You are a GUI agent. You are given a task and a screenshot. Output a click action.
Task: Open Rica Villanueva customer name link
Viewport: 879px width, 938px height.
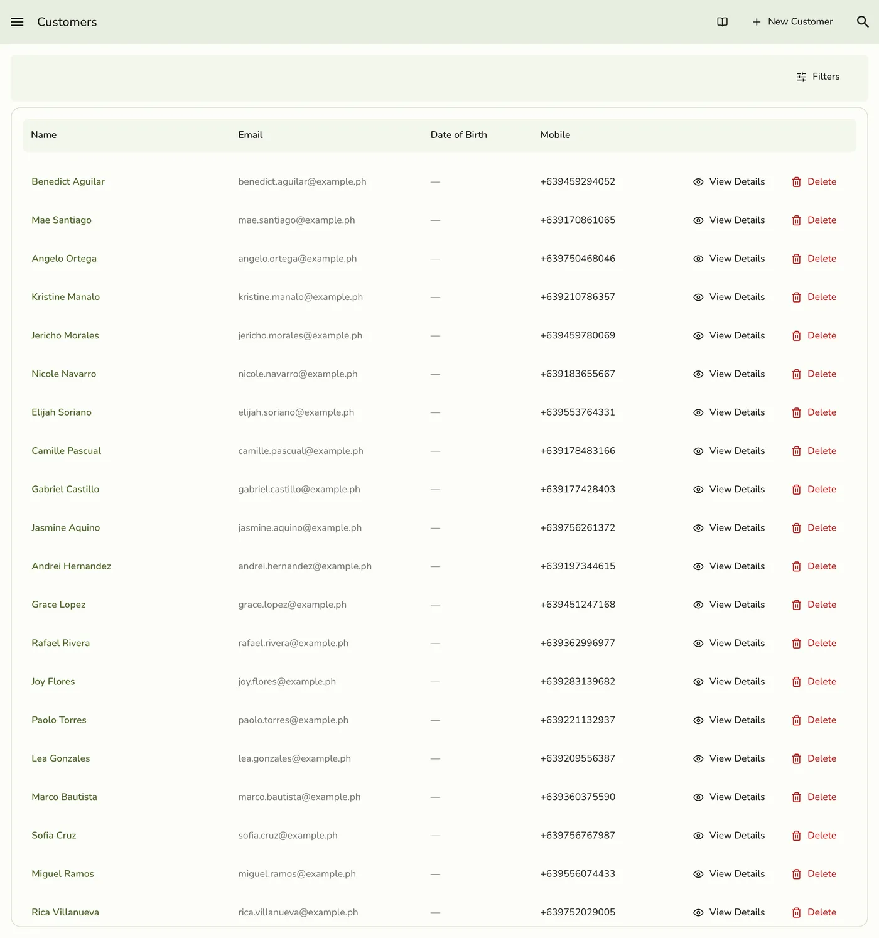pyautogui.click(x=65, y=912)
